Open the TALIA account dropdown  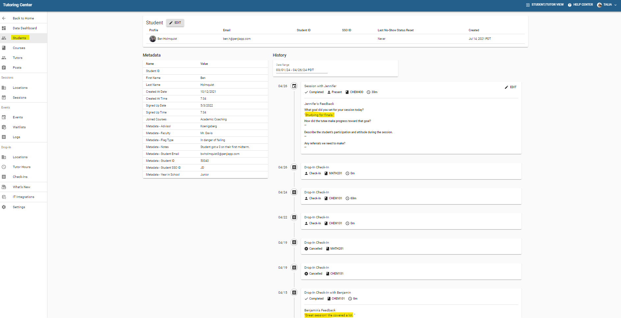(607, 5)
